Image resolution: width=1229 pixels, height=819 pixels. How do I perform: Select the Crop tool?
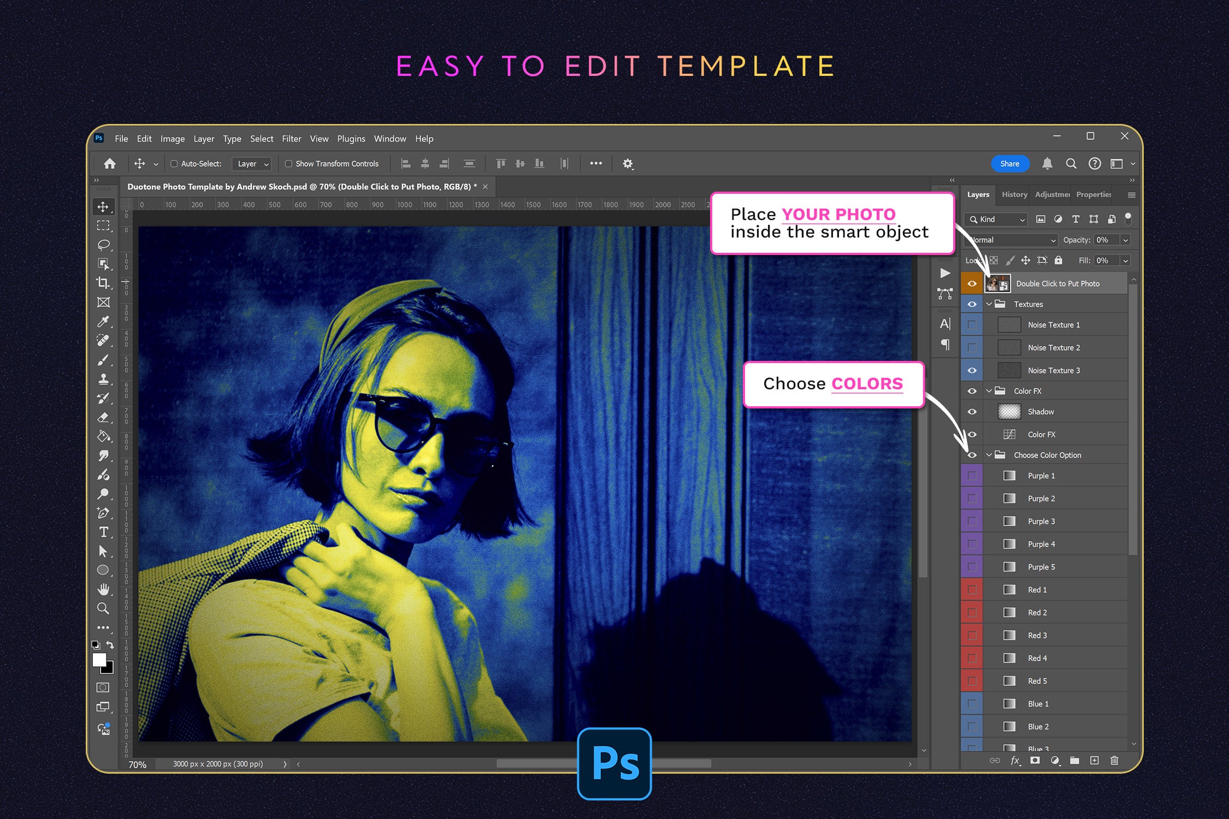(x=103, y=283)
